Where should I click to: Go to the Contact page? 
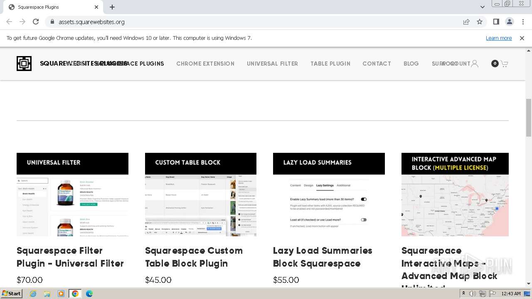377,64
